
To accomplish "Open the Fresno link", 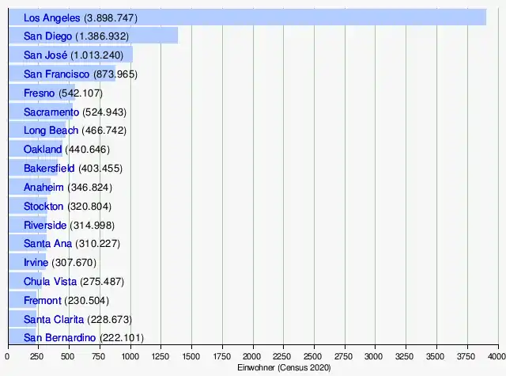I will (39, 93).
